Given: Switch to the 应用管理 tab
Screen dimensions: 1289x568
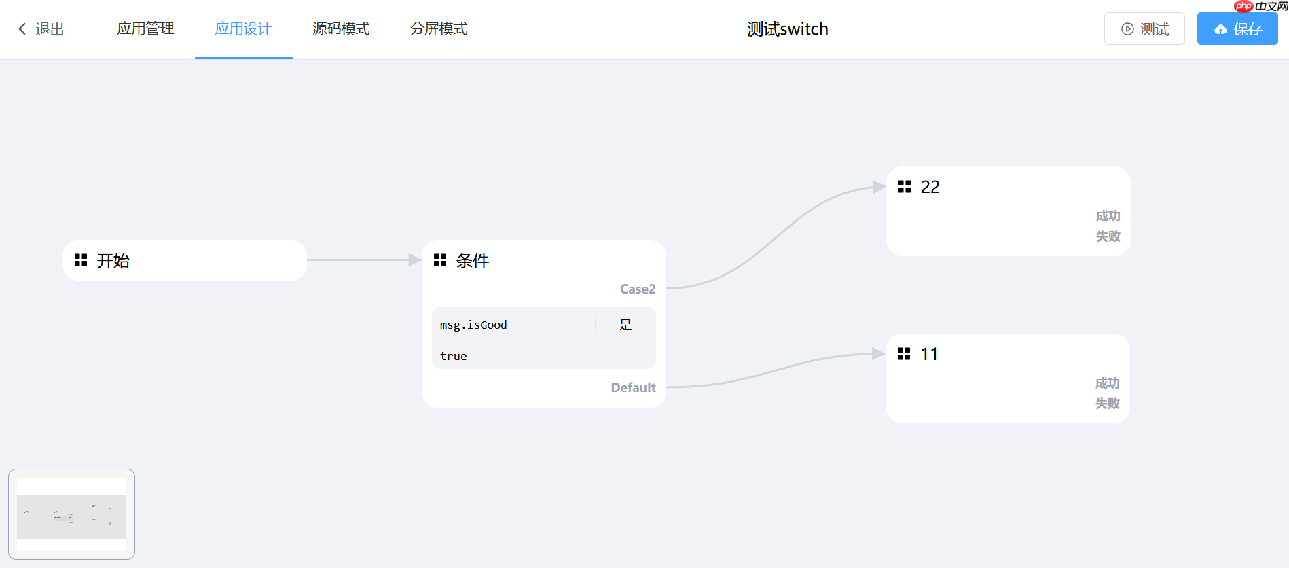Looking at the screenshot, I should tap(145, 29).
